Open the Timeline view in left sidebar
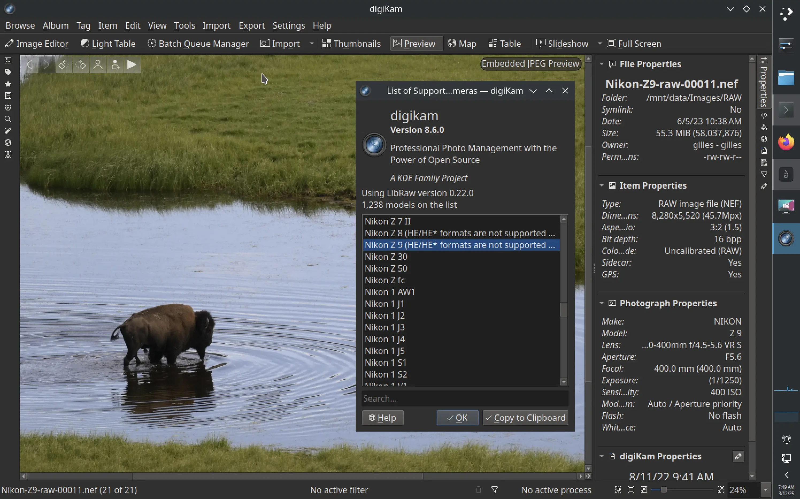This screenshot has height=499, width=800. coord(8,107)
